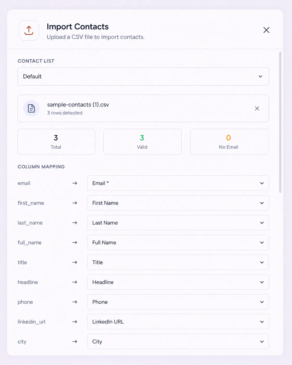Click the arrow icon next to city
292x365 pixels.
click(75, 342)
